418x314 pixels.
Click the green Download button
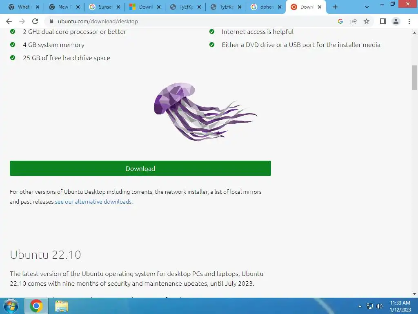pos(140,168)
